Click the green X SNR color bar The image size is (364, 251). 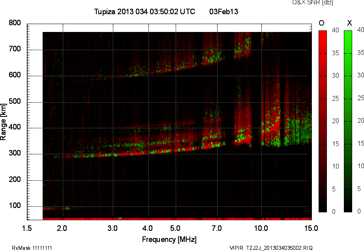point(348,121)
